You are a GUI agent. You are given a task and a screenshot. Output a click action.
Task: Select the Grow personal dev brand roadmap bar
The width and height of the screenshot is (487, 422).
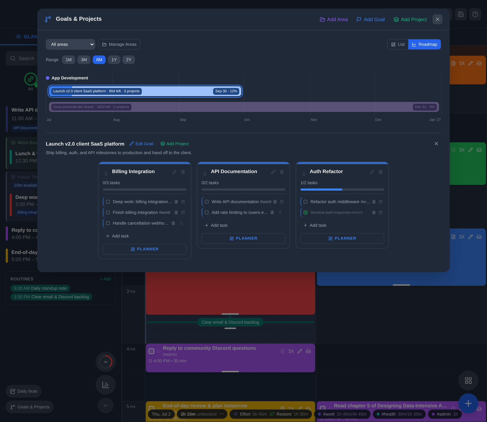tap(244, 107)
